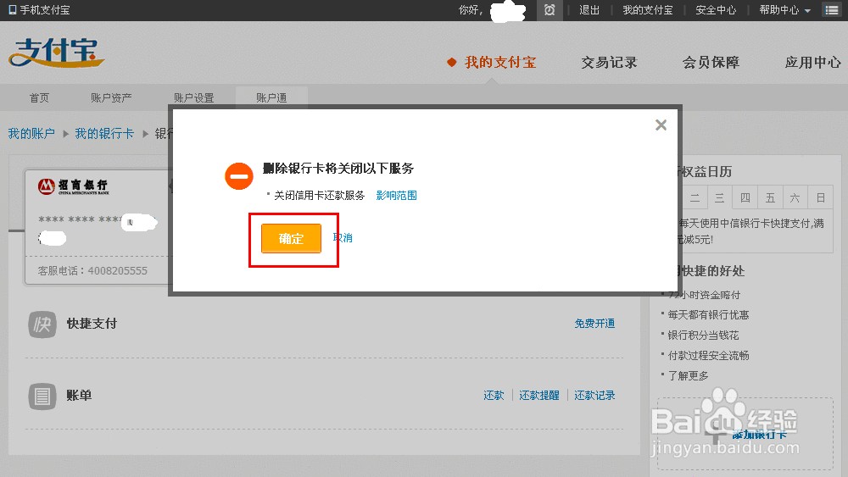
Task: Click 每天都有银行优惠 benefit text
Action: click(x=708, y=314)
